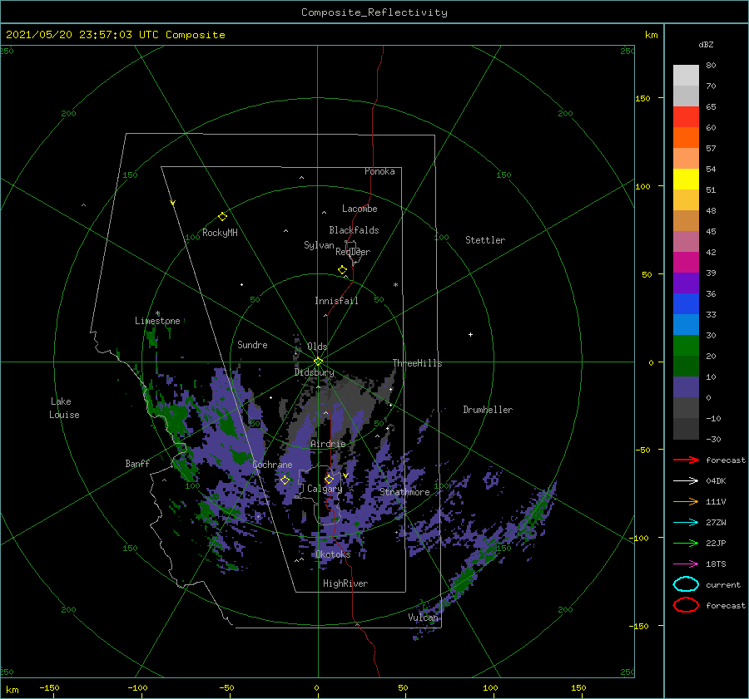Click the white 04DK arrow icon
749x699 pixels.
686,481
